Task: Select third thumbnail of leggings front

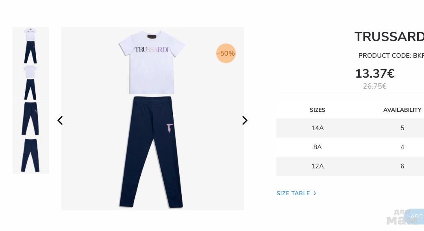Action: coord(30,119)
